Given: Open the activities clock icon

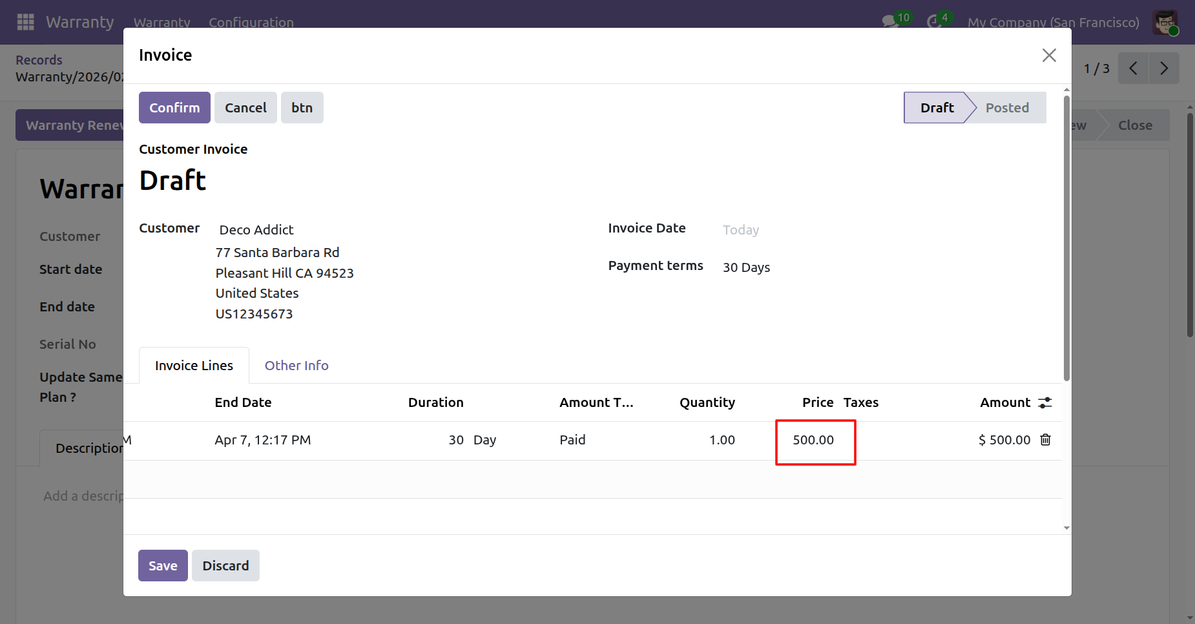Looking at the screenshot, I should [933, 21].
